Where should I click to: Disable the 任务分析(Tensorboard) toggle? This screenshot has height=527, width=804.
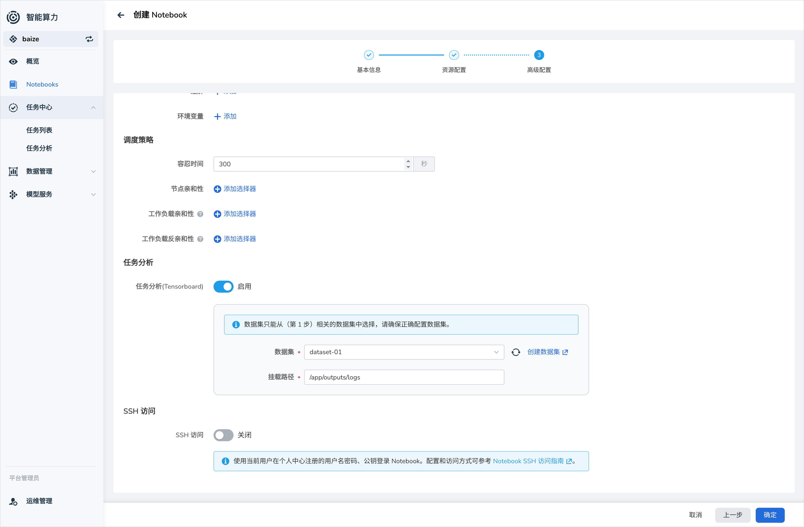(223, 287)
